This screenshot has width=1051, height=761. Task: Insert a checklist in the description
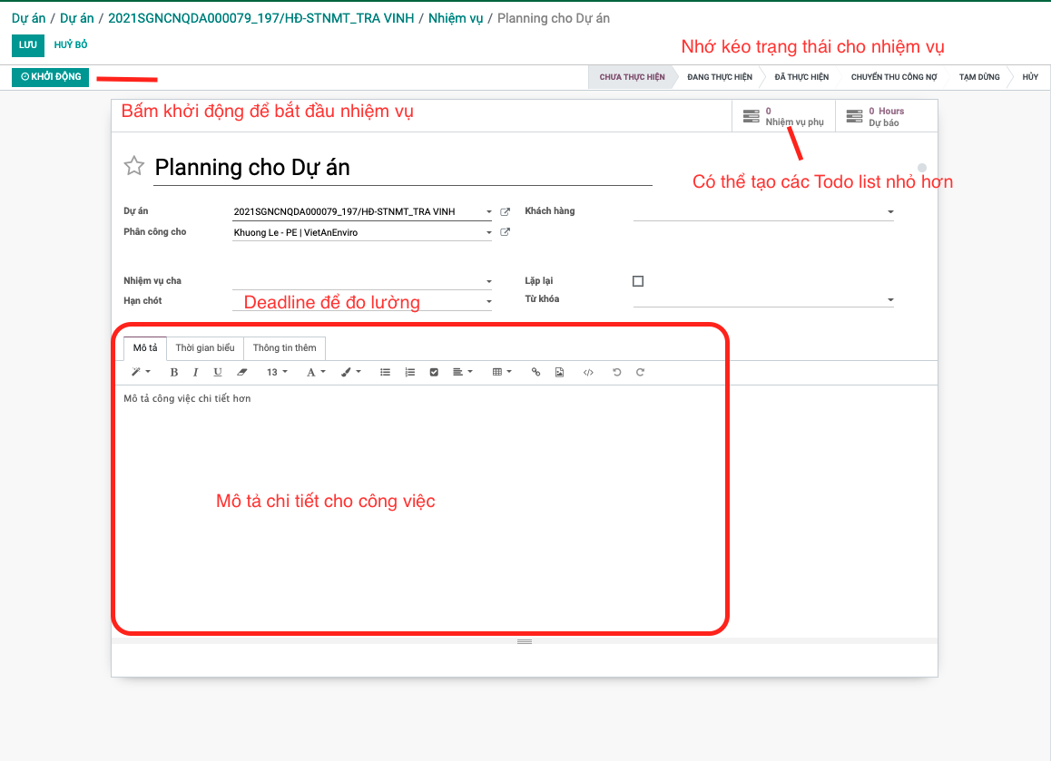(x=434, y=372)
